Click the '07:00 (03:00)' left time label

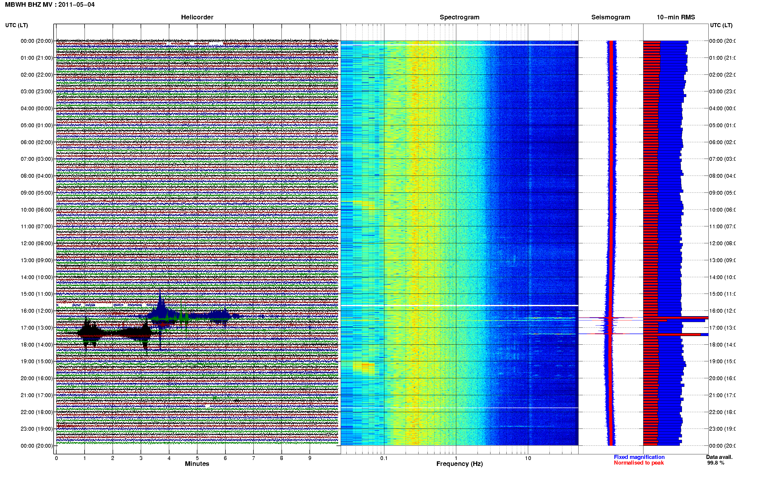(37, 159)
